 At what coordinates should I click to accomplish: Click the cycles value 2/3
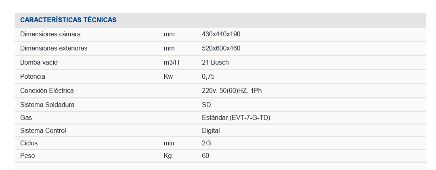(x=206, y=143)
